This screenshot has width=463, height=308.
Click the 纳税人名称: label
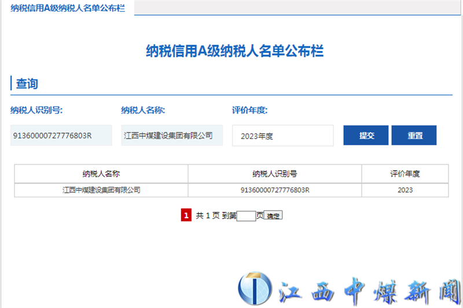tap(143, 111)
